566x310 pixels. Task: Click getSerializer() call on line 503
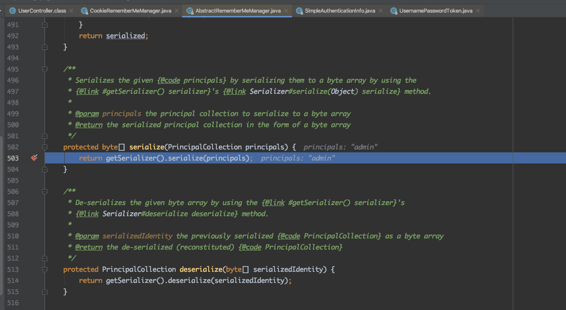135,158
